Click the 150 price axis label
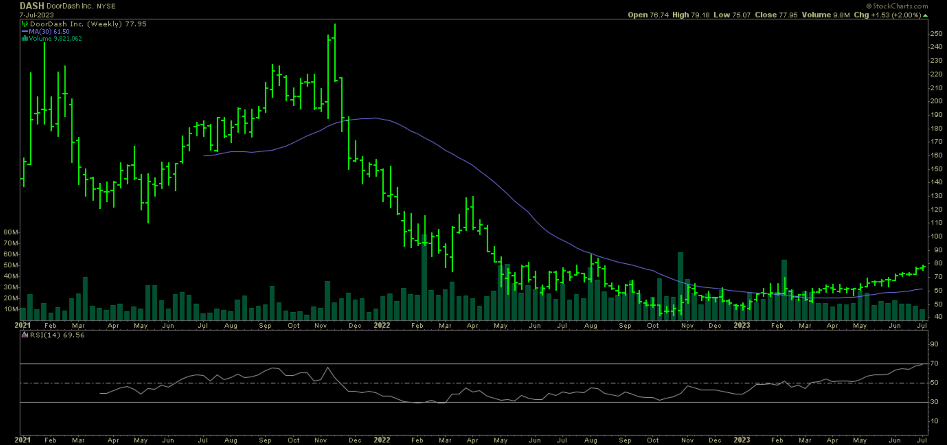The height and width of the screenshot is (445, 947). pos(936,169)
